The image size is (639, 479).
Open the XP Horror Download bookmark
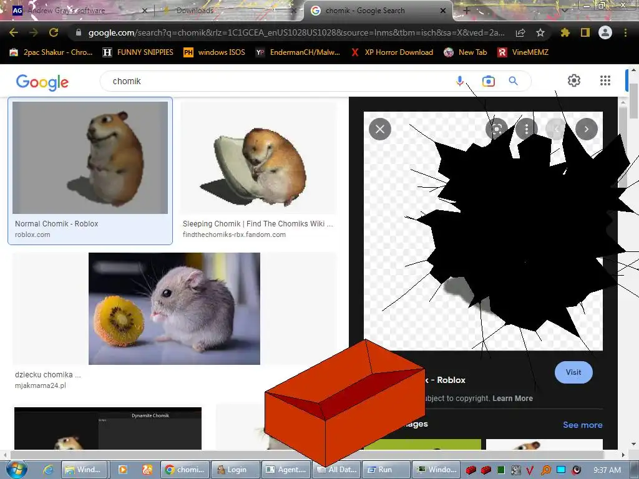[392, 52]
